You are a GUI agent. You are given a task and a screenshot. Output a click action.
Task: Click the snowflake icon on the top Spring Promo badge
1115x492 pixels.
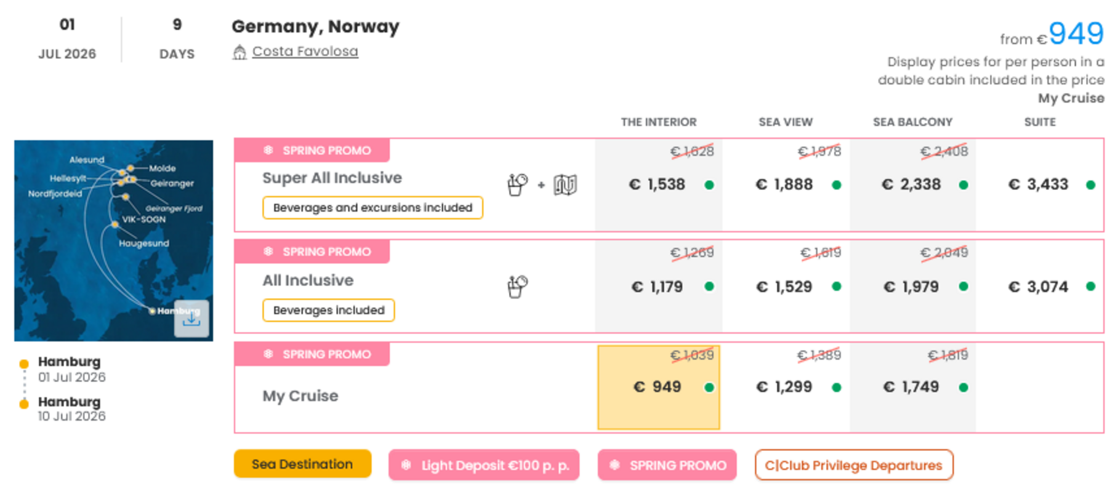[x=269, y=150]
